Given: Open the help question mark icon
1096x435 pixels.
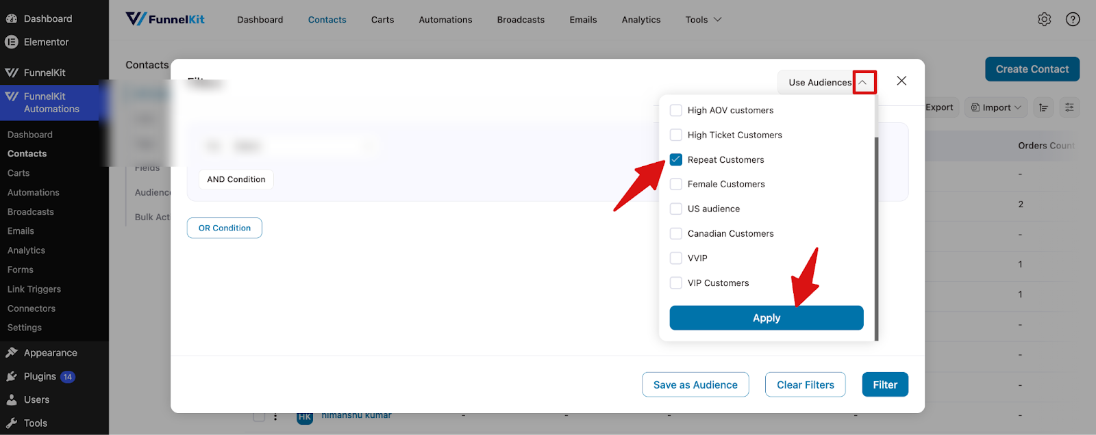Looking at the screenshot, I should (x=1073, y=20).
